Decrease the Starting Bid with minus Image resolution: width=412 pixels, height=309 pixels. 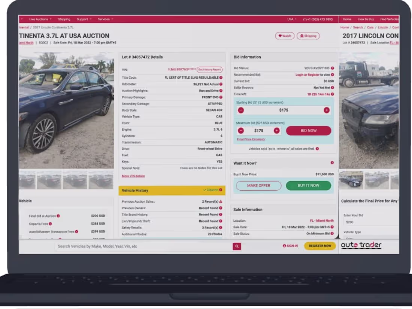point(241,110)
